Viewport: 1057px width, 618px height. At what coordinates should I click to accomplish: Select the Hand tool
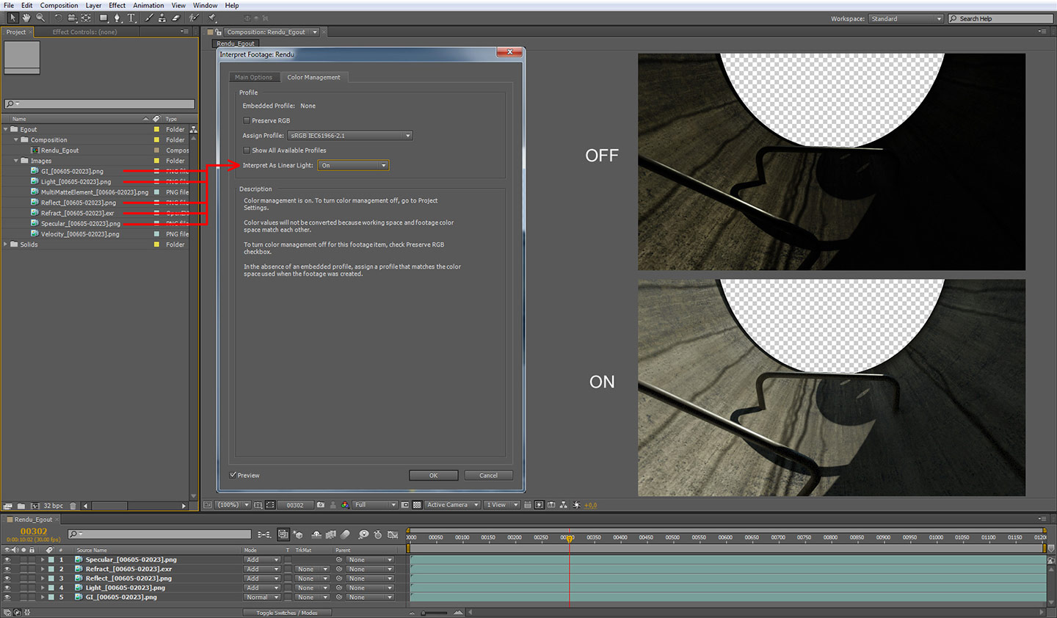pos(26,18)
